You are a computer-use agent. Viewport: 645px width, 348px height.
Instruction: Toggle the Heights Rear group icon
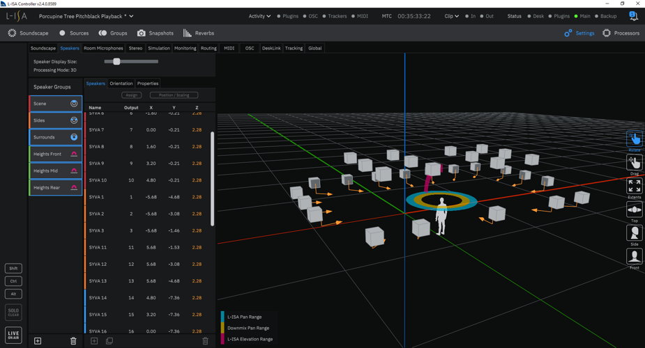click(74, 187)
